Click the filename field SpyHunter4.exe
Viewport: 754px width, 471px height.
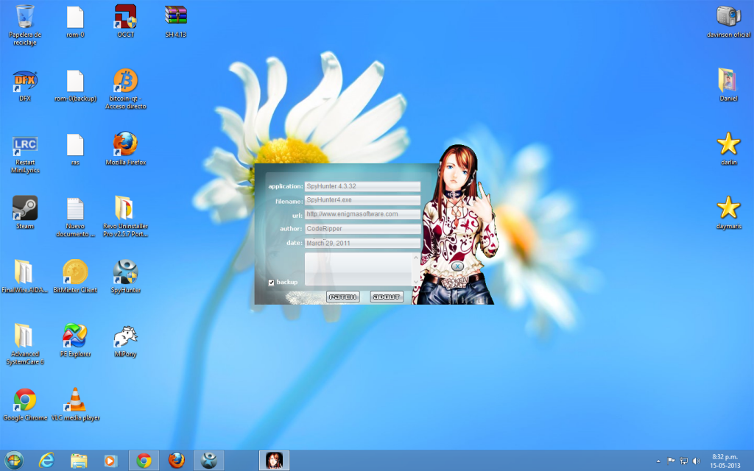[362, 200]
